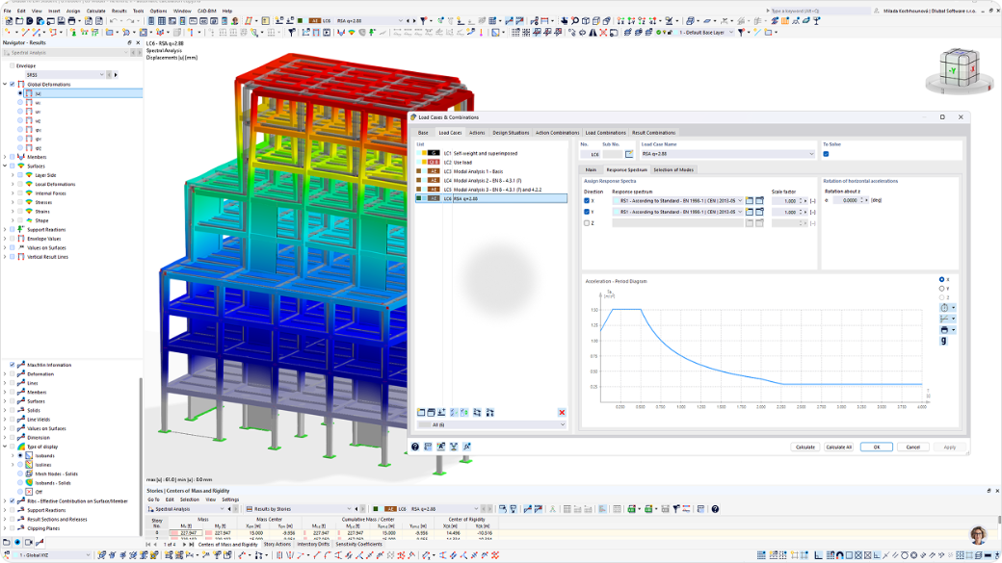Open the Calculate menu
The height and width of the screenshot is (563, 1002).
point(95,11)
